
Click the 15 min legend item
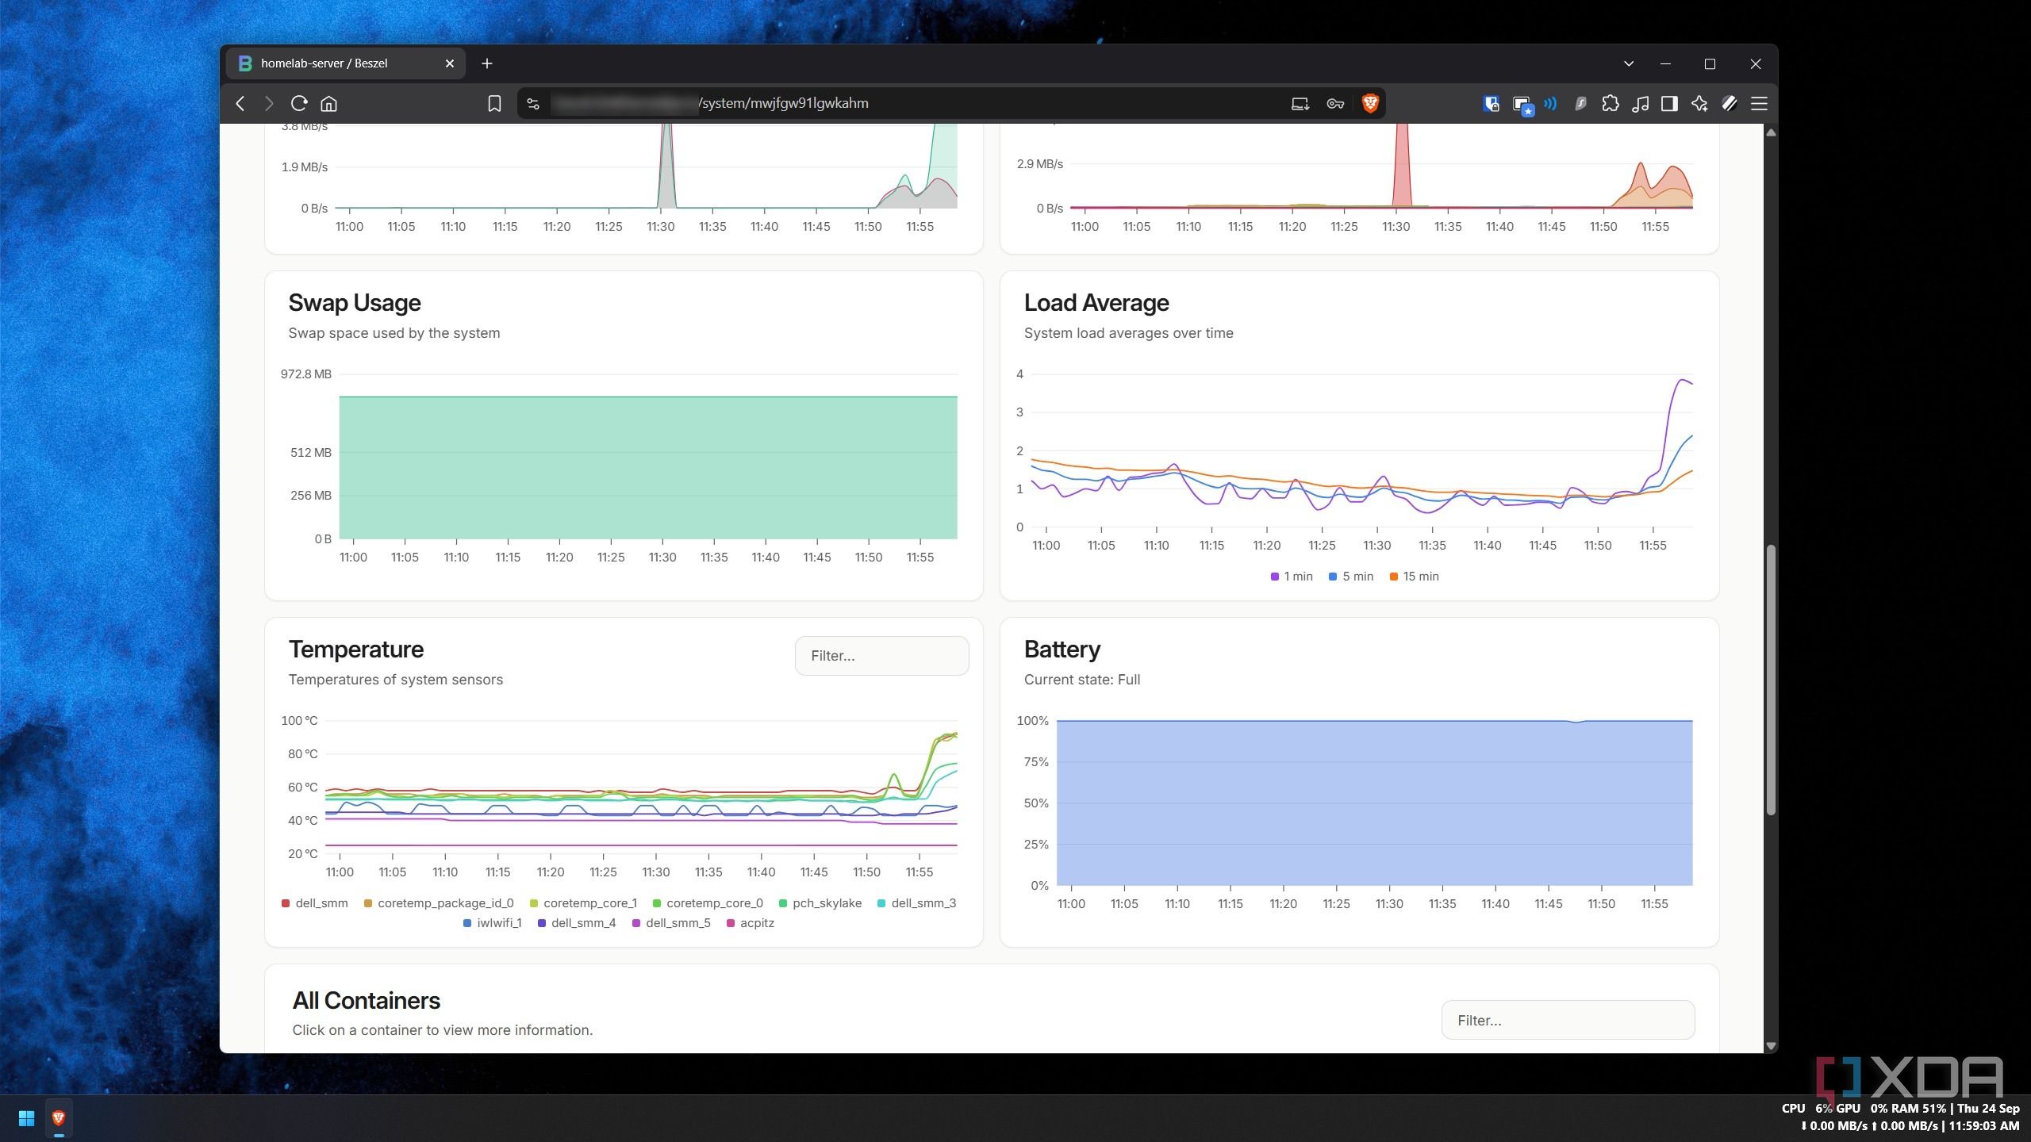click(1415, 577)
